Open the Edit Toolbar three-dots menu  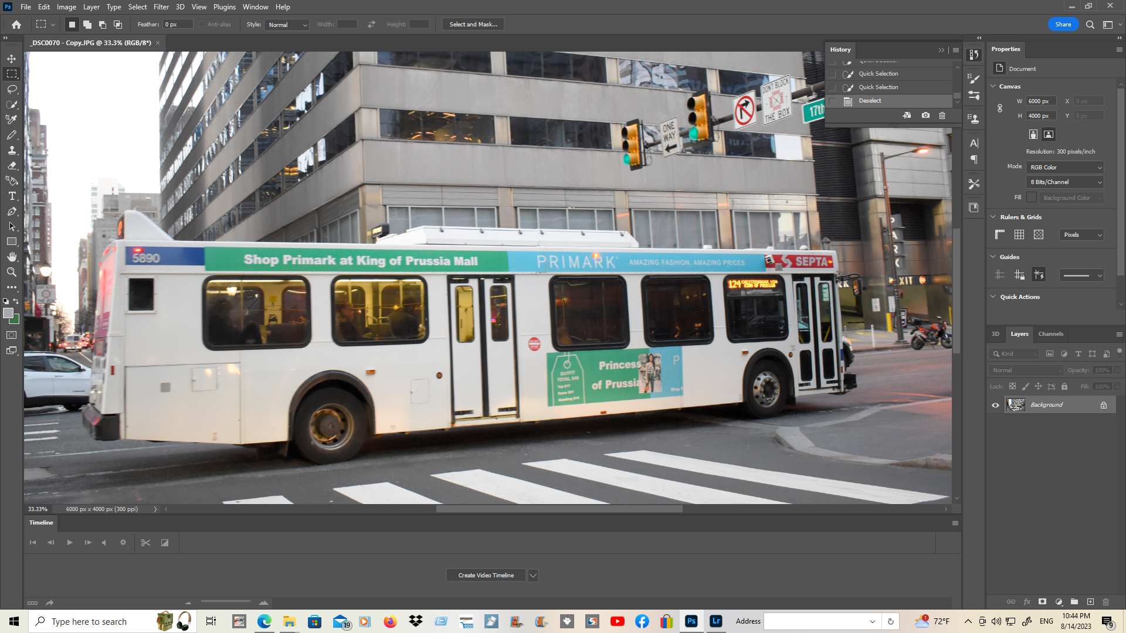point(12,287)
